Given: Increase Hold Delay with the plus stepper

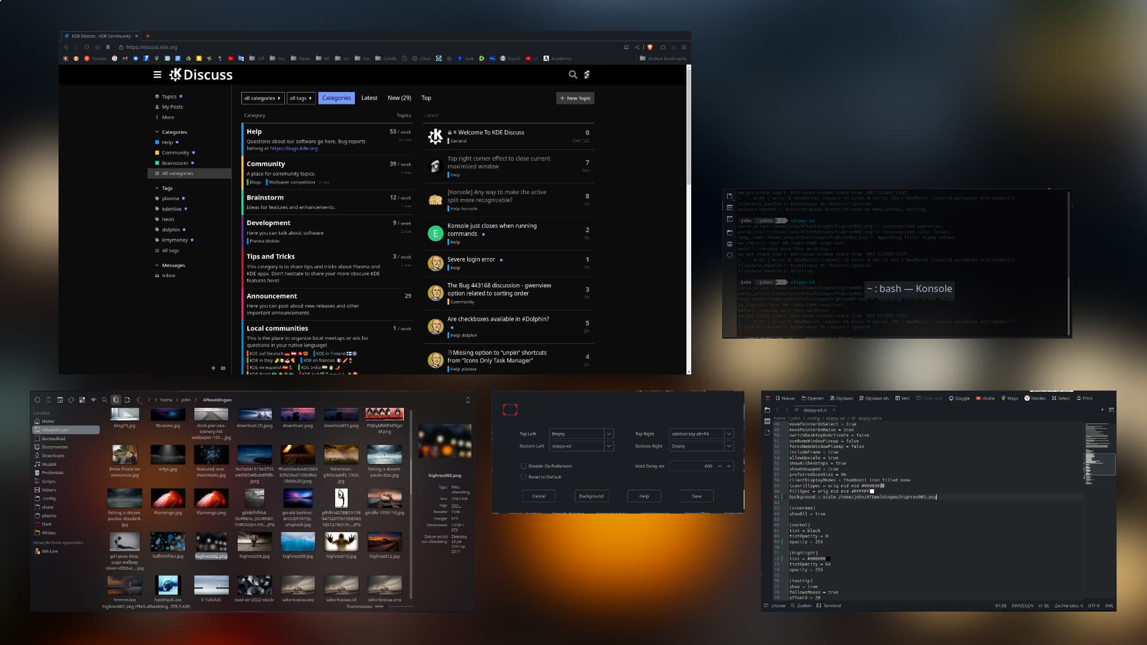Looking at the screenshot, I should pyautogui.click(x=728, y=466).
